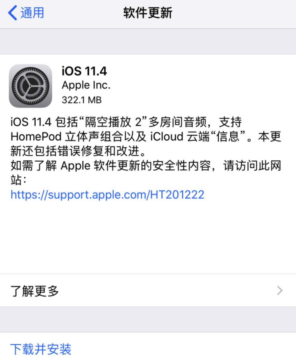Image resolution: width=296 pixels, height=364 pixels.
Task: Click the Apple 软件更新的安全性内容 sentence
Action: 146,166
